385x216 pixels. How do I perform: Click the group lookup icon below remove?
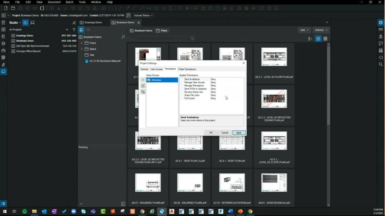(143, 91)
